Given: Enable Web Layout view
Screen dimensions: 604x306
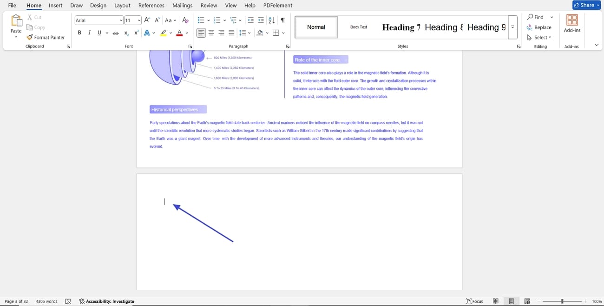Looking at the screenshot, I should click(527, 301).
